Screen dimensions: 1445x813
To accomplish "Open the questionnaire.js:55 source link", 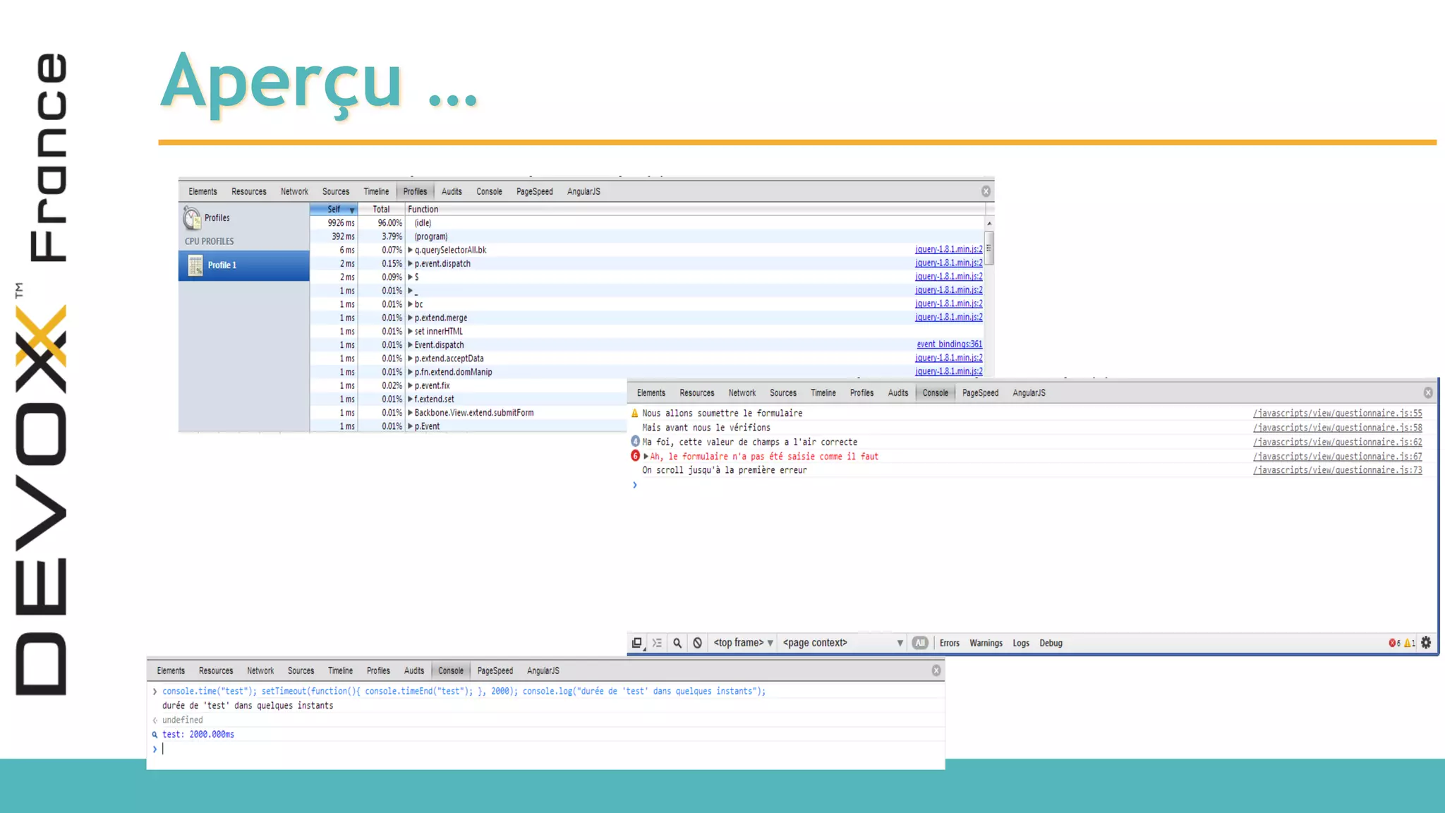I will coord(1337,414).
